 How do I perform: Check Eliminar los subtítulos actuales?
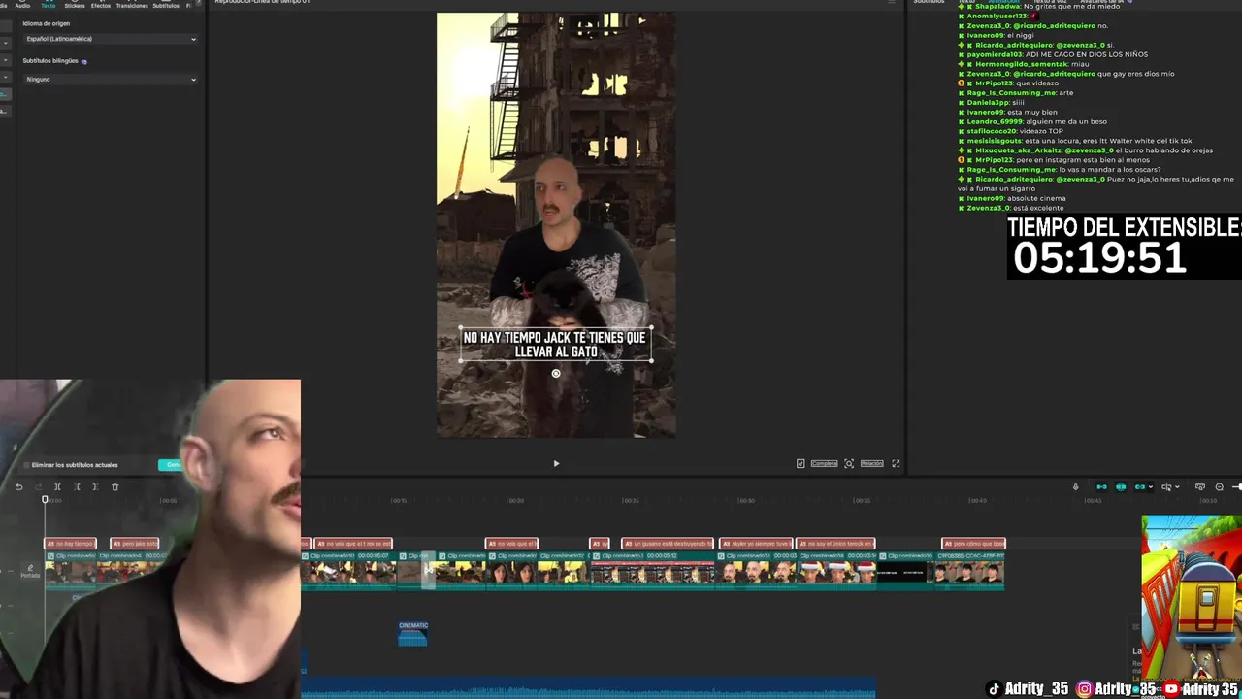[x=26, y=465]
